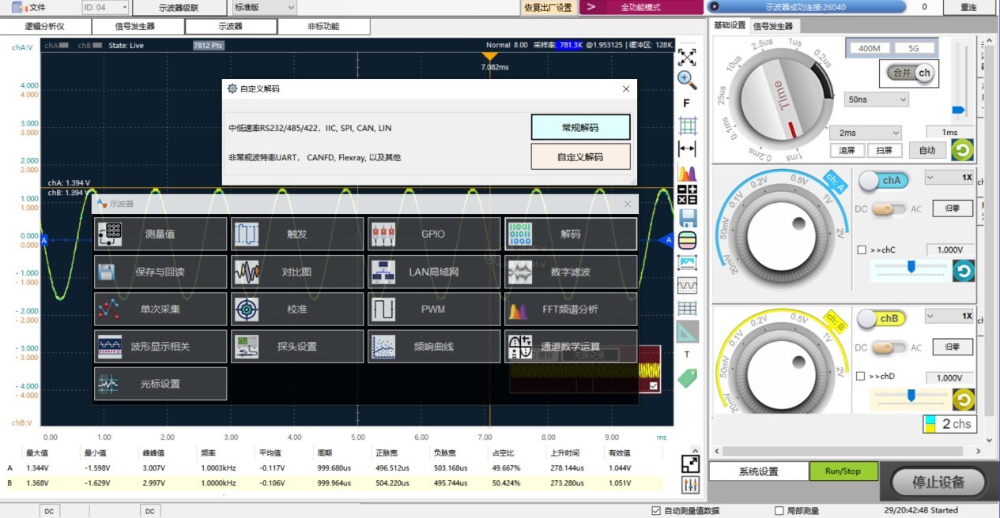The image size is (1000, 518).
Task: Open the PWM generator option
Action: tap(434, 309)
